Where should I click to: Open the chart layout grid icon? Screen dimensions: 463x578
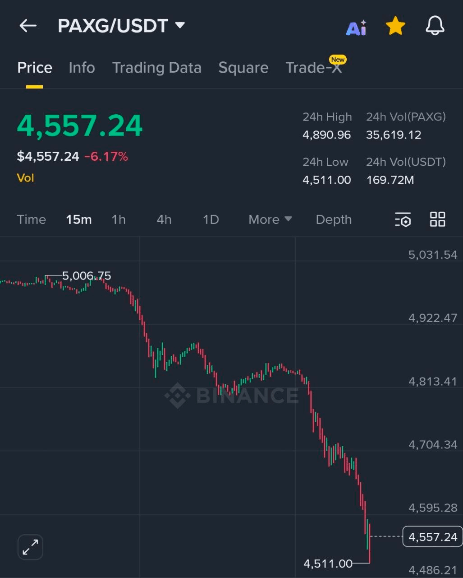pyautogui.click(x=437, y=219)
